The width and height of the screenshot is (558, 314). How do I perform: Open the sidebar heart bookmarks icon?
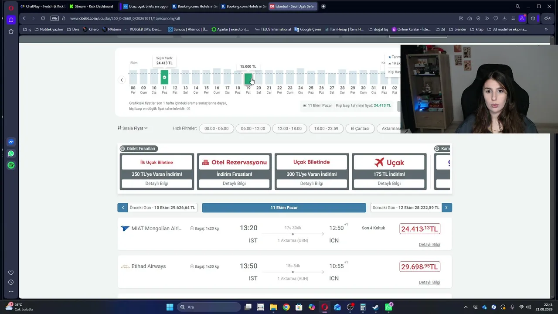pos(11,273)
